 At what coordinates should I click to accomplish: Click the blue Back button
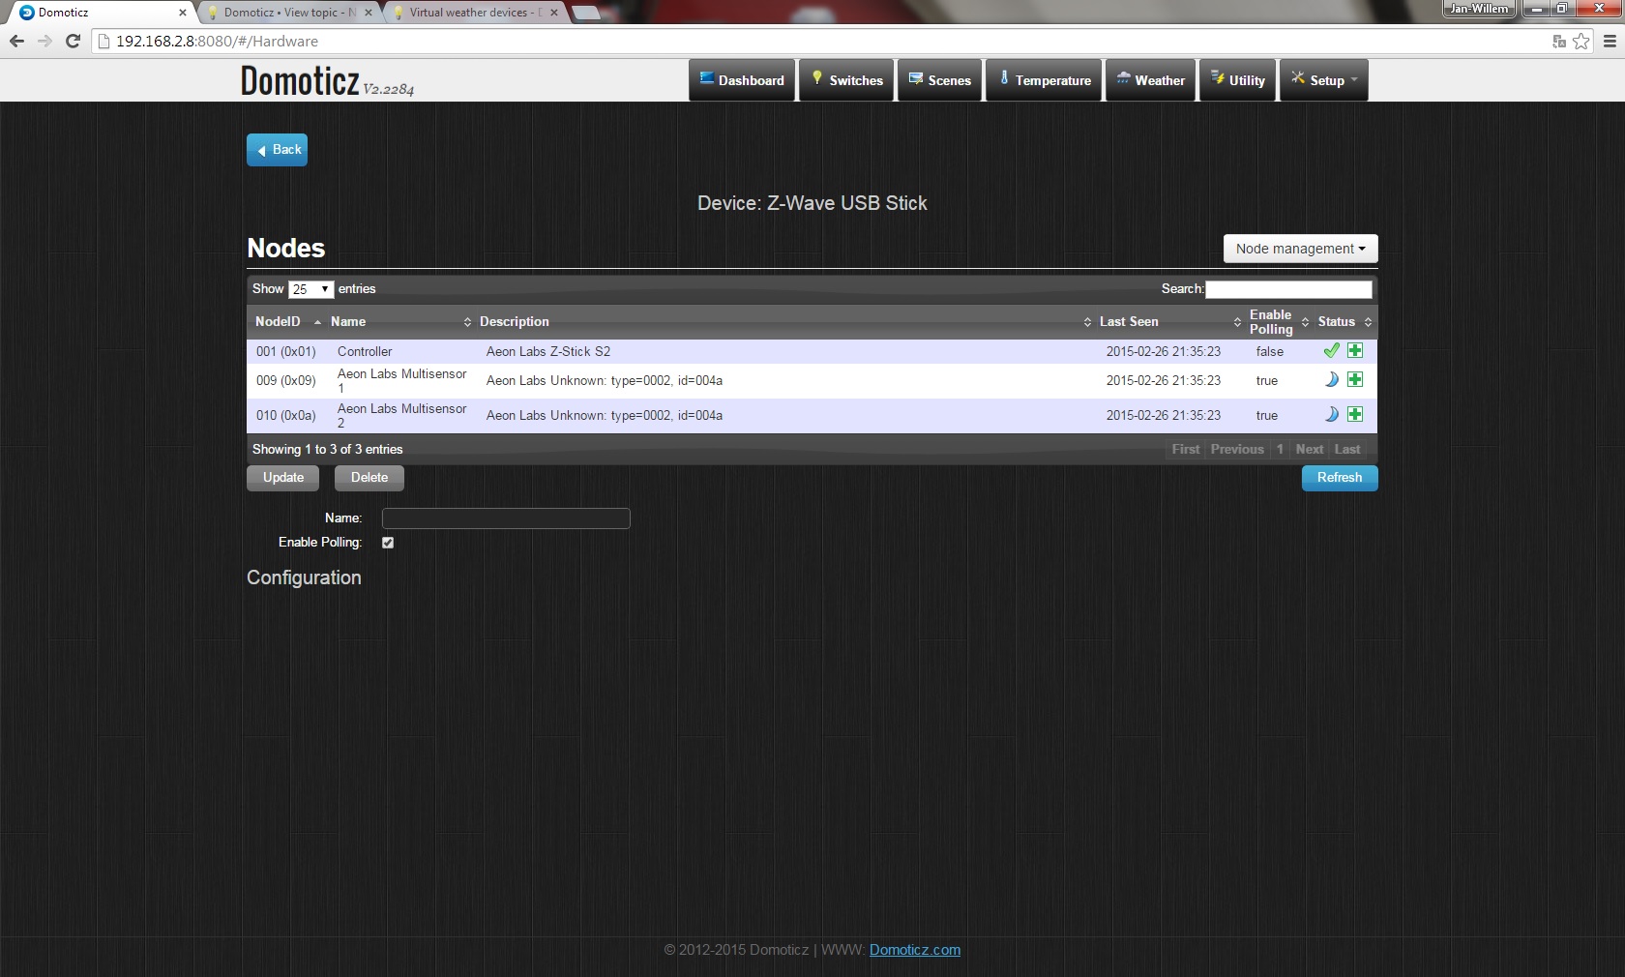coord(277,150)
